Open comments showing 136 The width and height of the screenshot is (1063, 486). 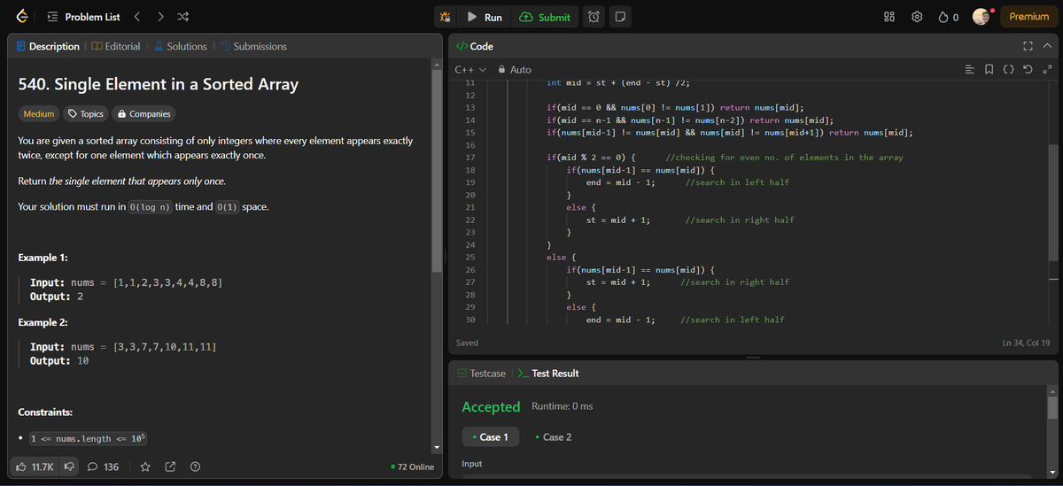point(103,467)
